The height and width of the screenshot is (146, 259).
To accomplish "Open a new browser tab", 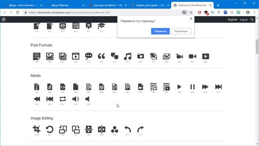I will click(x=218, y=5).
